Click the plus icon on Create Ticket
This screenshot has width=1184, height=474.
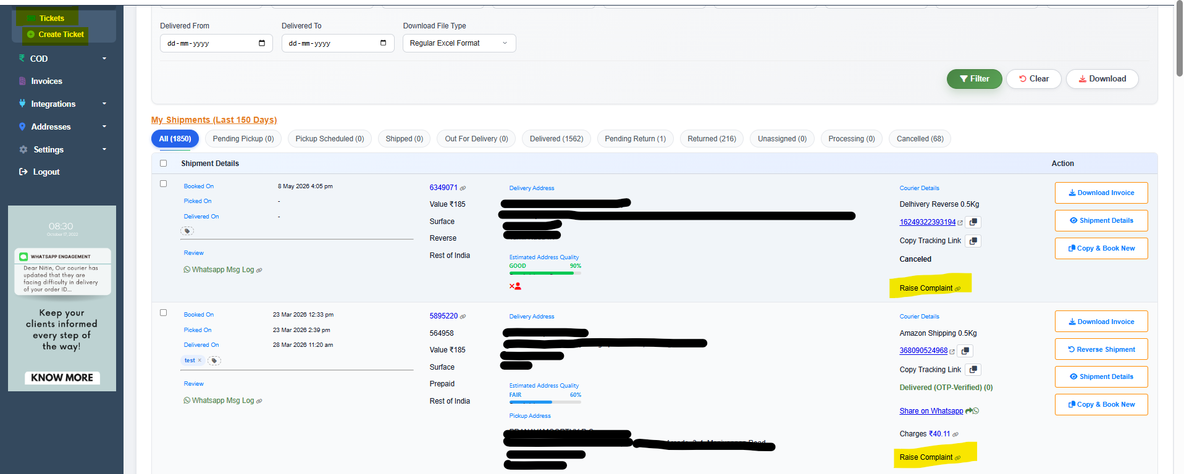coord(31,35)
